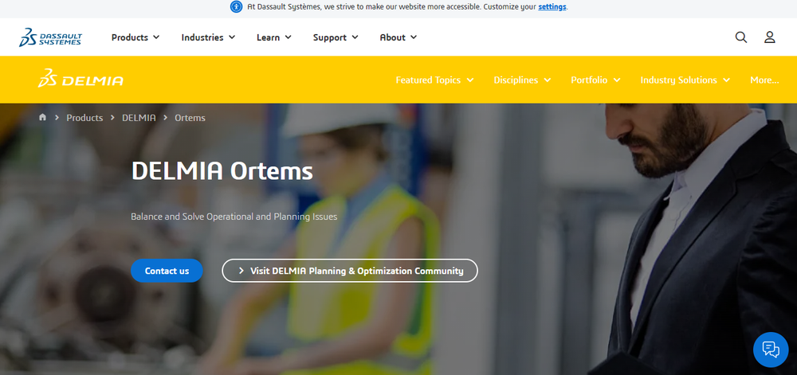Click the Balance and Solve Operational tagline

[x=234, y=217]
